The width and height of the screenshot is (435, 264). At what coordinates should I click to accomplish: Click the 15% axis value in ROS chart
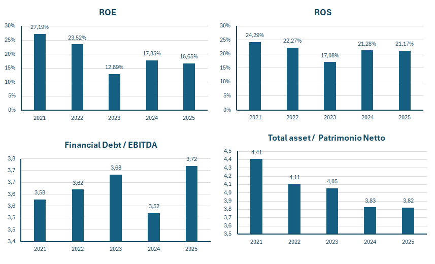coord(225,68)
